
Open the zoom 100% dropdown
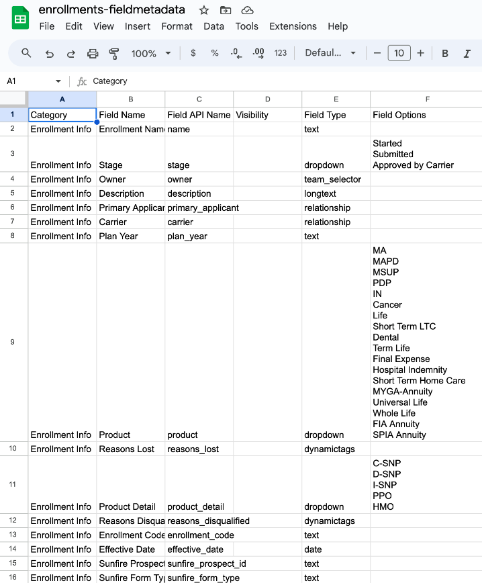click(x=151, y=54)
